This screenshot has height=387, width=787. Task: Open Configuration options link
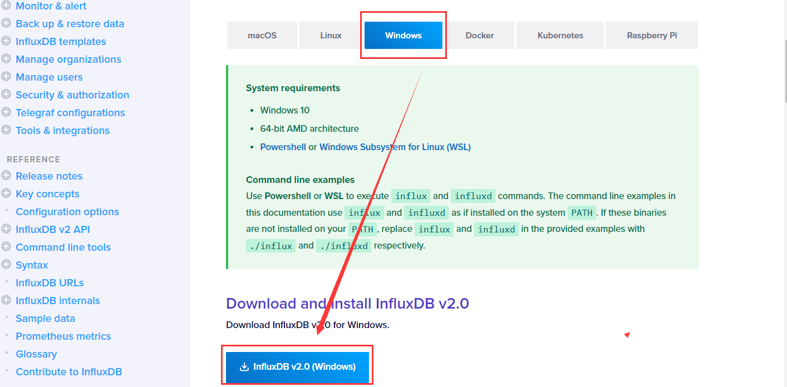pos(67,212)
